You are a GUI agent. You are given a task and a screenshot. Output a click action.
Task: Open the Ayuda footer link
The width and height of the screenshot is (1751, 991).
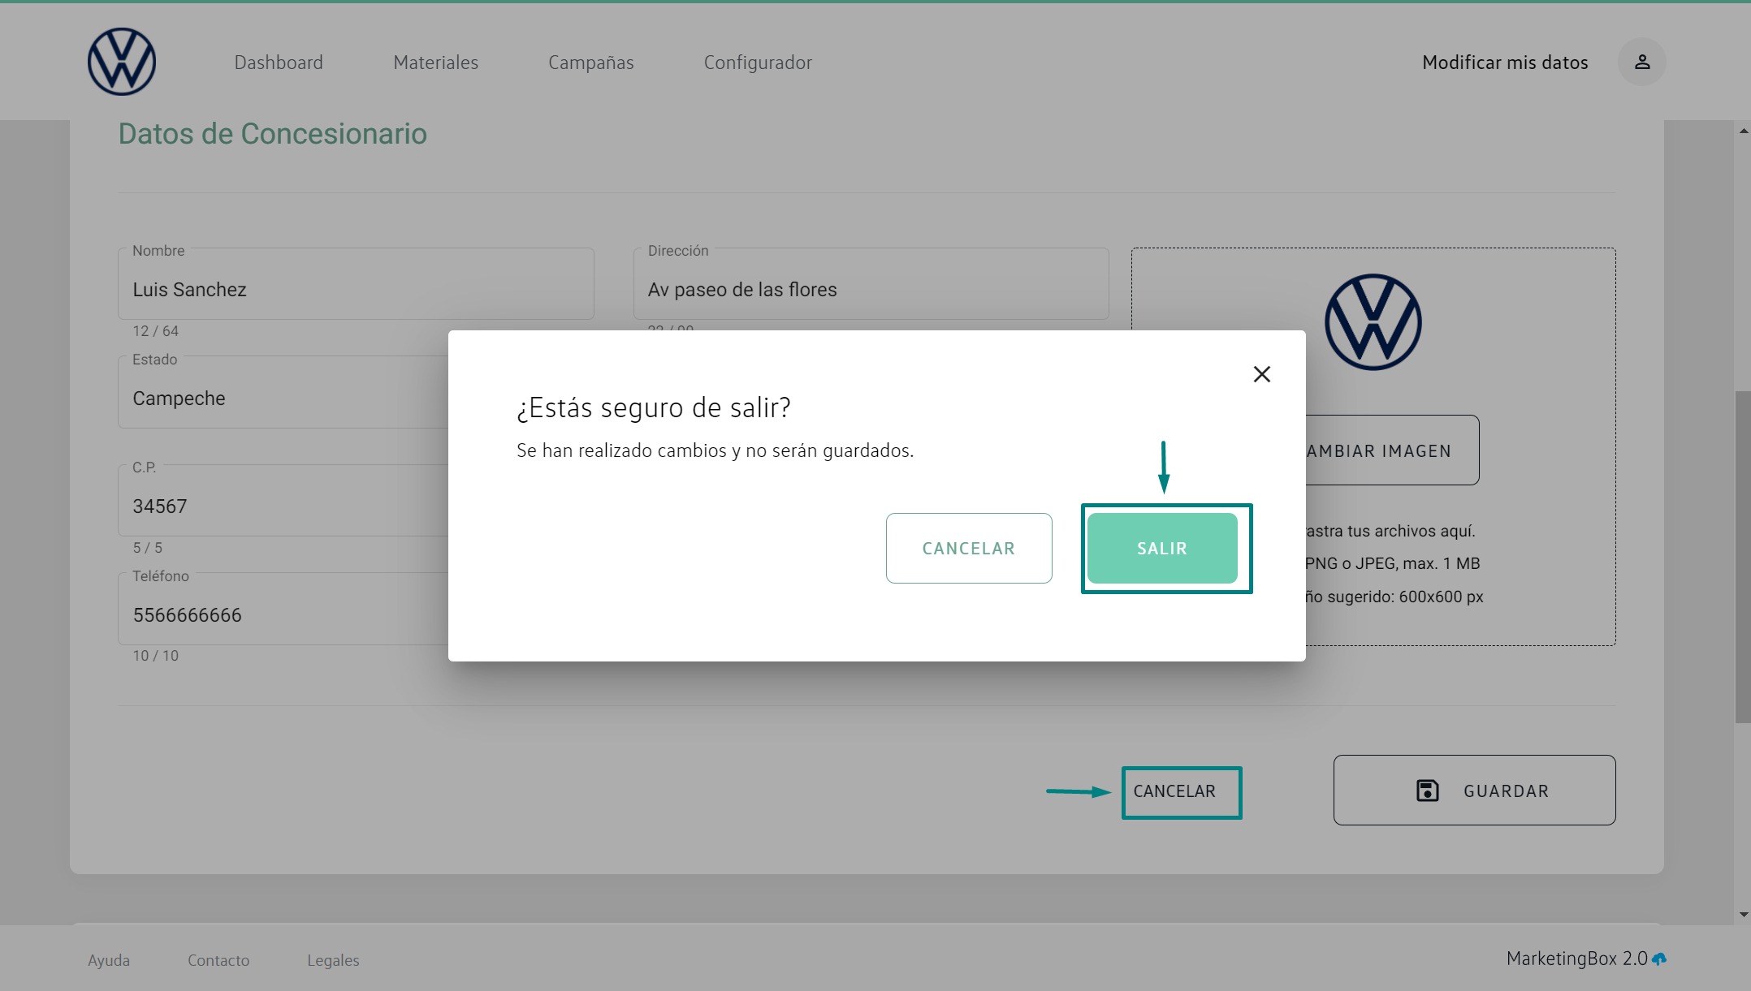point(109,960)
